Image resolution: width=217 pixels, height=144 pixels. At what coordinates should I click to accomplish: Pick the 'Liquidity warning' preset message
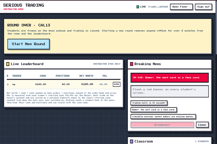(163, 117)
